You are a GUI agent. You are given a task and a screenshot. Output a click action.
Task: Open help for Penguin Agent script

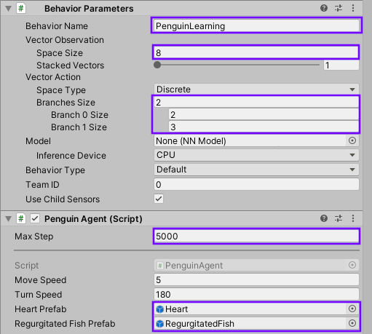click(324, 218)
